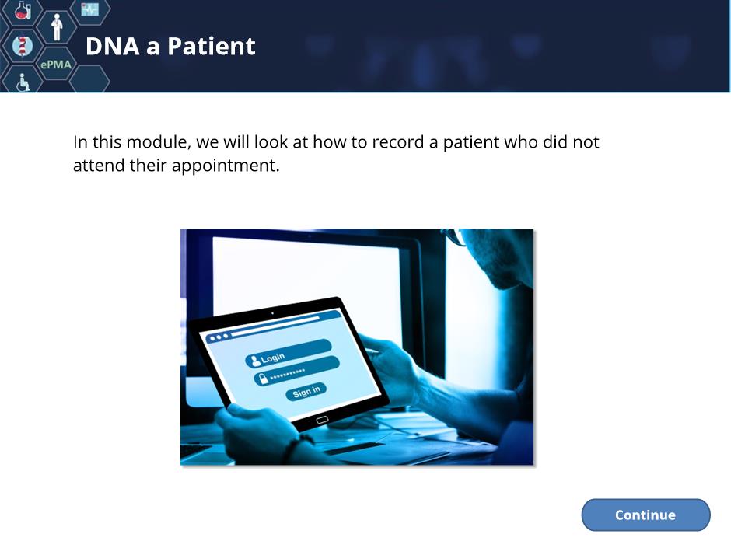Click the Login field in the tablet picture

point(288,353)
